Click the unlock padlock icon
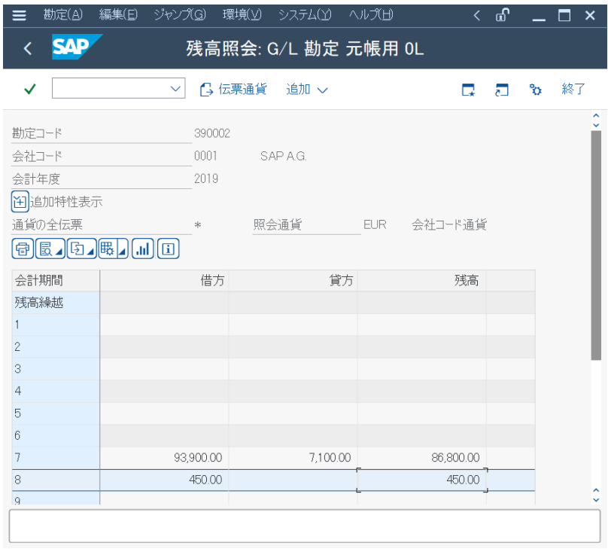 point(502,15)
